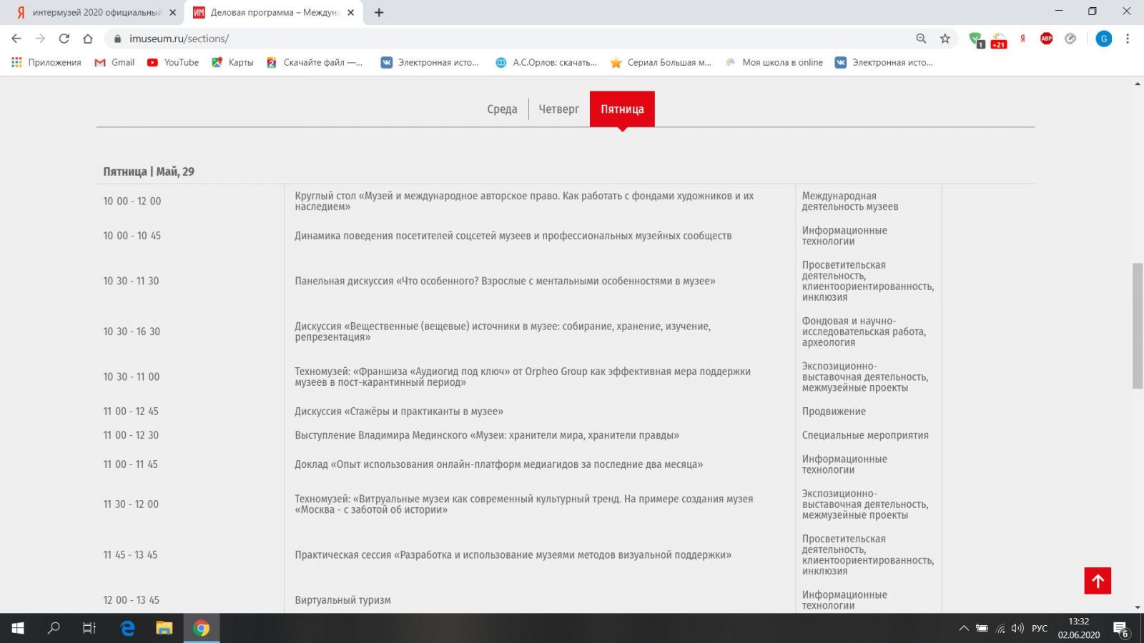This screenshot has width=1144, height=643.
Task: Reload the page with the refresh icon
Action: (64, 39)
